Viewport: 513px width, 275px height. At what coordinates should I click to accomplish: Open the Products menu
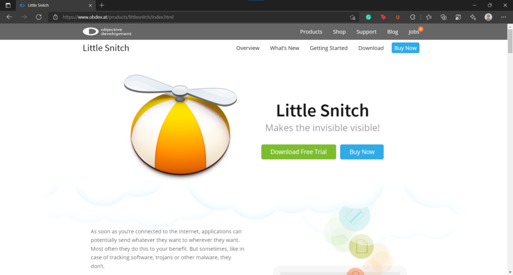(x=311, y=32)
